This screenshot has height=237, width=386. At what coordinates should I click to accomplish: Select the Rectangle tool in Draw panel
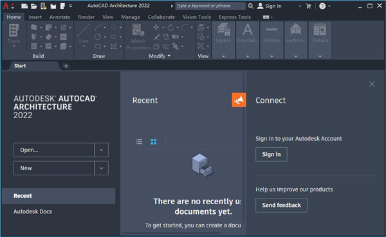(98, 46)
